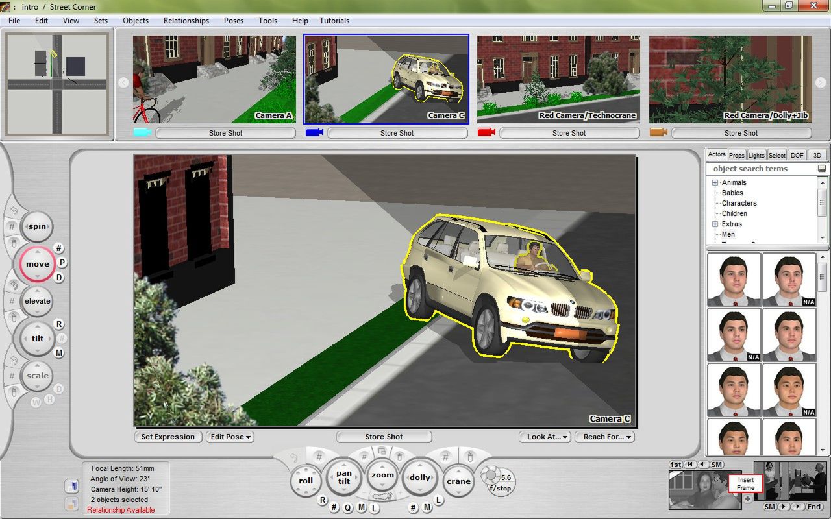
Task: Click the move control knob
Action: click(x=37, y=264)
